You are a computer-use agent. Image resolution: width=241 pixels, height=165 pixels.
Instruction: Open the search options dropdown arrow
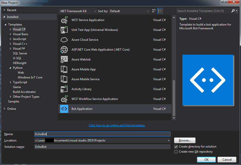pyautogui.click(x=237, y=11)
